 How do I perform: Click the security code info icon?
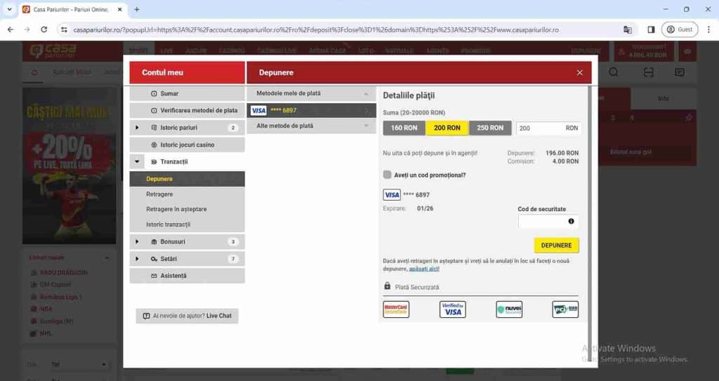pyautogui.click(x=571, y=222)
